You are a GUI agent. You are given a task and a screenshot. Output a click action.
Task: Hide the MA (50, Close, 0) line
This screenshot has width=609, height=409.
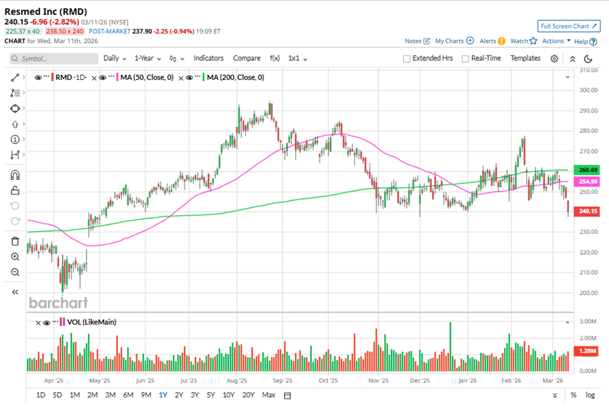click(102, 78)
